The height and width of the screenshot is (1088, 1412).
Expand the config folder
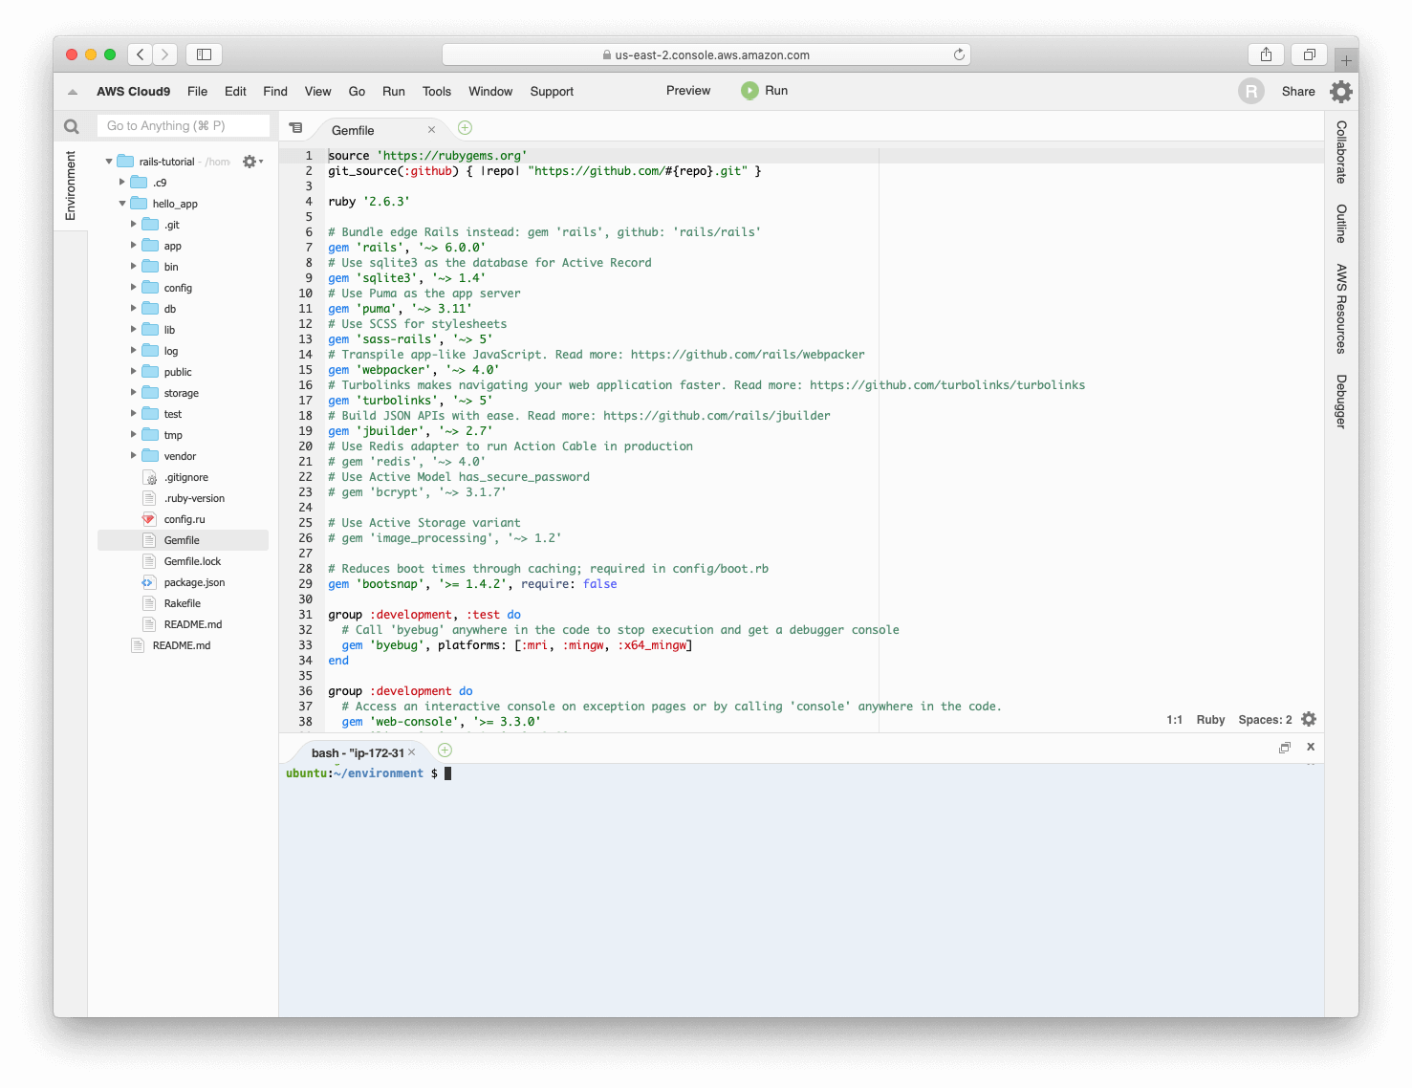(x=134, y=288)
